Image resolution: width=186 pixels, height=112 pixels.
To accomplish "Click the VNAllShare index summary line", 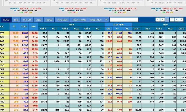I will (x=120, y=8).
